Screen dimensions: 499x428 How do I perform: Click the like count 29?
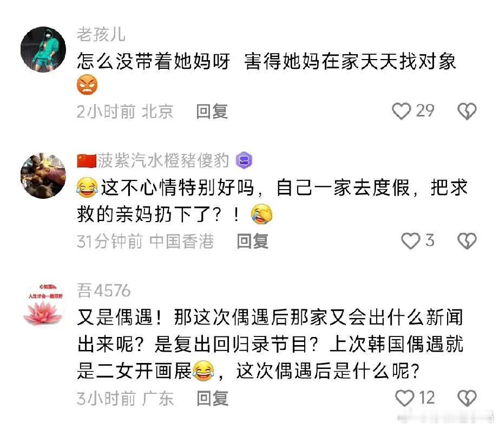coord(425,111)
